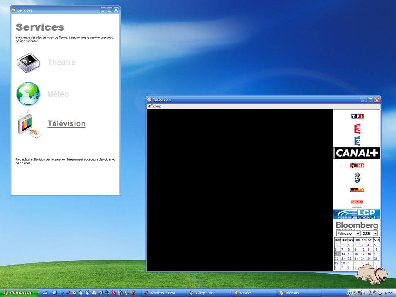Select the Public Sénat channel logo

point(357,202)
